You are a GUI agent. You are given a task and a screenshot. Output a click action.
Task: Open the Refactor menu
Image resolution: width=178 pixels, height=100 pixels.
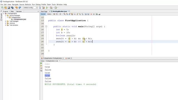point(28,4)
